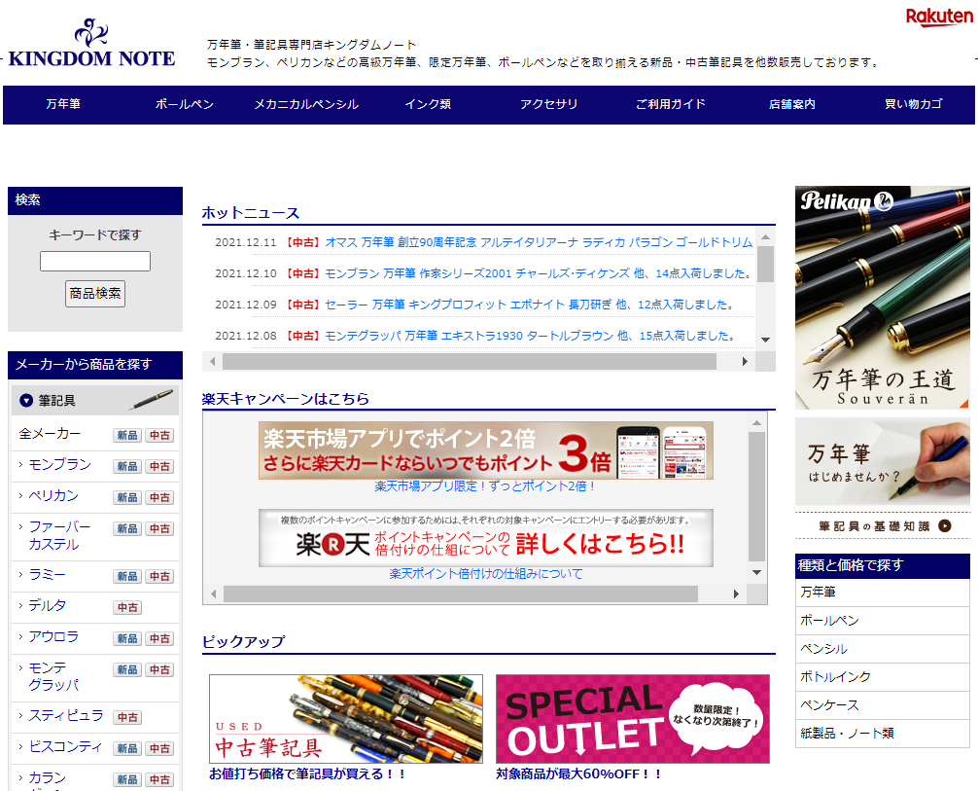Expand the ラミー maker entry
Image resolution: width=978 pixels, height=791 pixels.
point(48,575)
